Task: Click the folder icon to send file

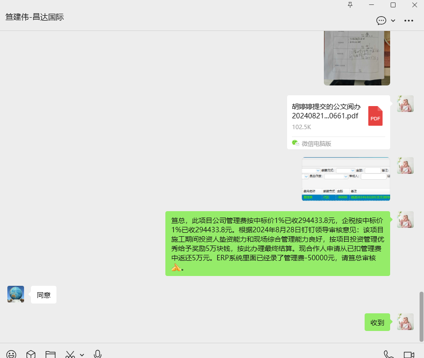Action: pyautogui.click(x=50, y=354)
